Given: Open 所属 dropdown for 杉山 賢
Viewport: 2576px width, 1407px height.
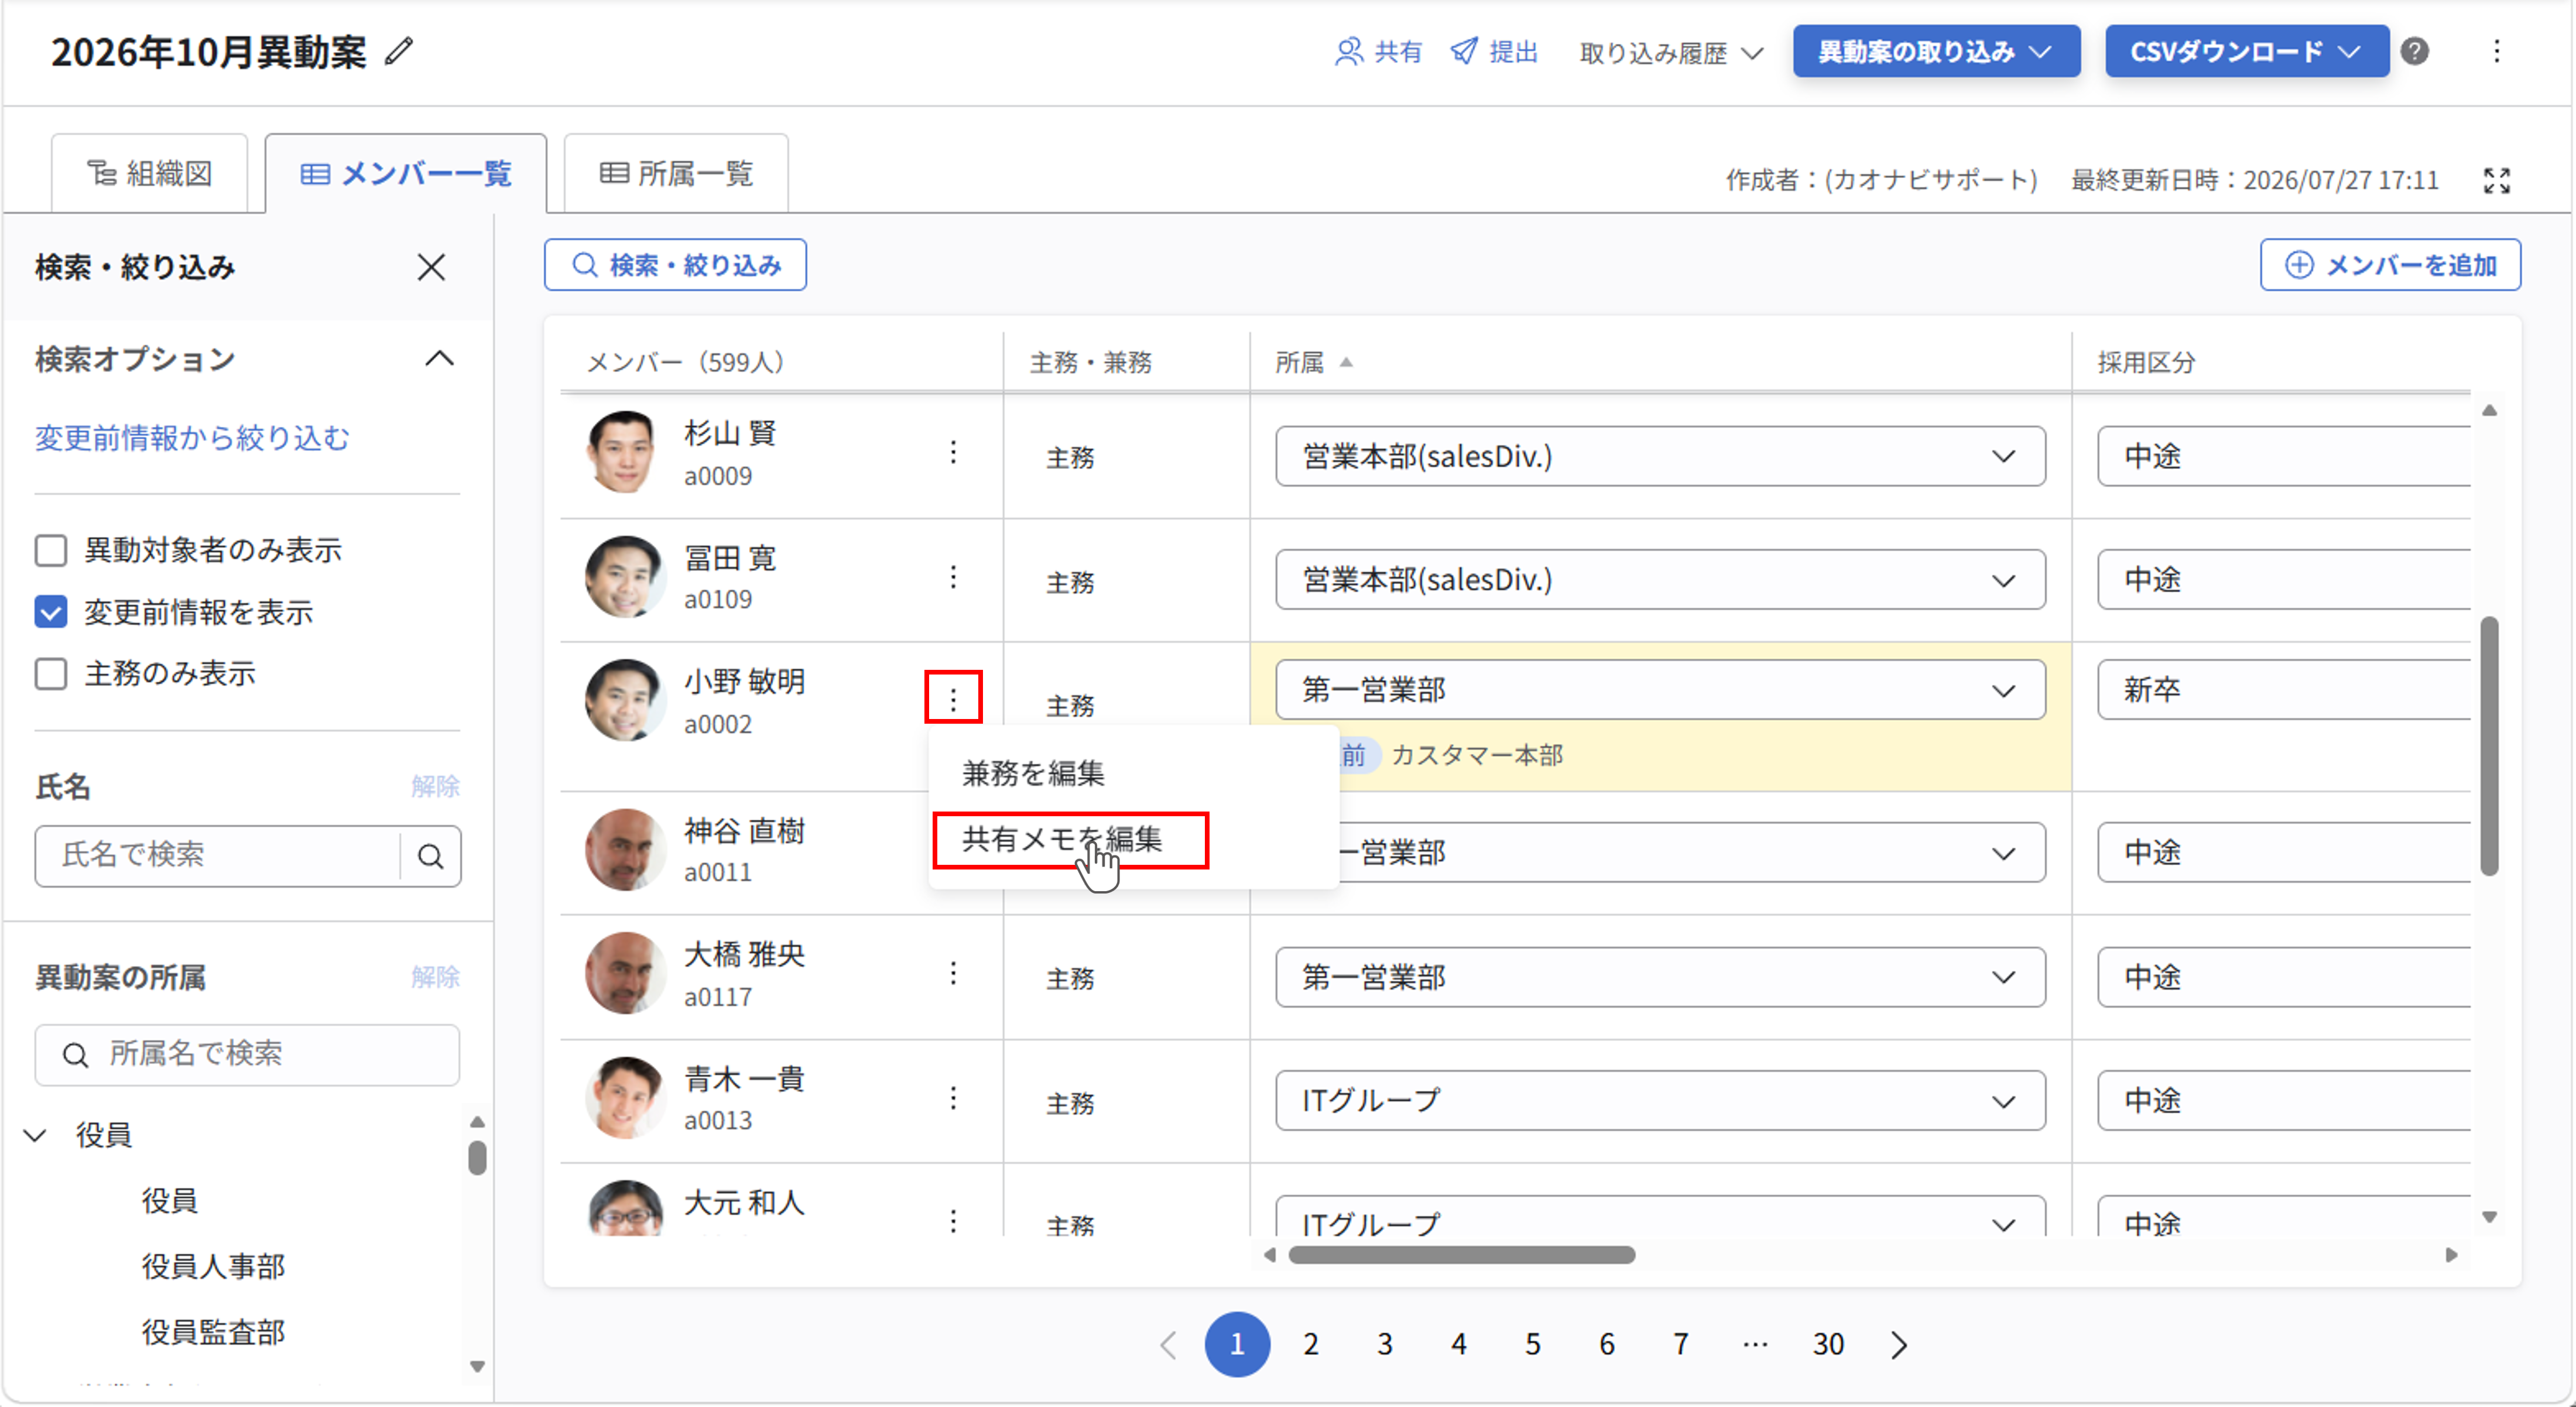Looking at the screenshot, I should point(1660,456).
